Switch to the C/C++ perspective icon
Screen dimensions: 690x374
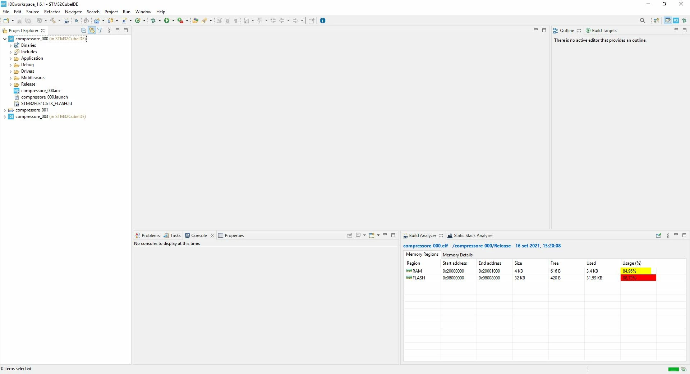(x=668, y=20)
